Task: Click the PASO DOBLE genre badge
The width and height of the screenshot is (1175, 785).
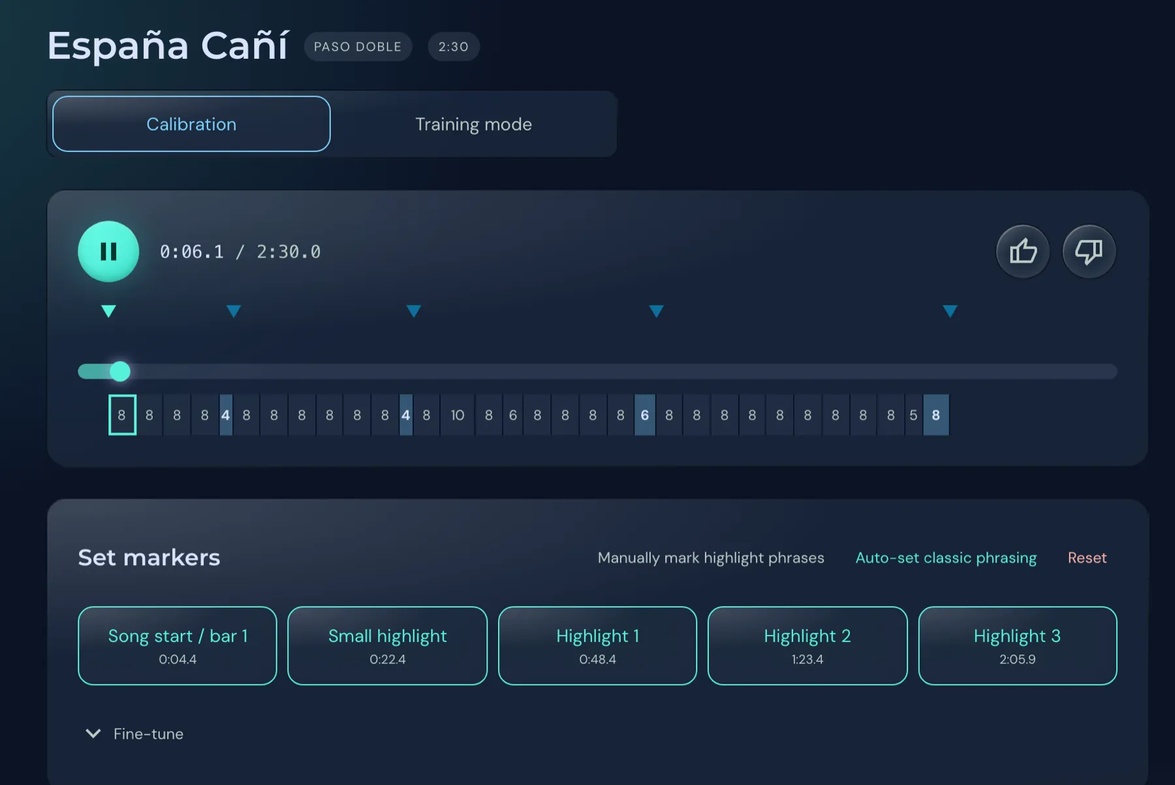Action: [x=358, y=47]
